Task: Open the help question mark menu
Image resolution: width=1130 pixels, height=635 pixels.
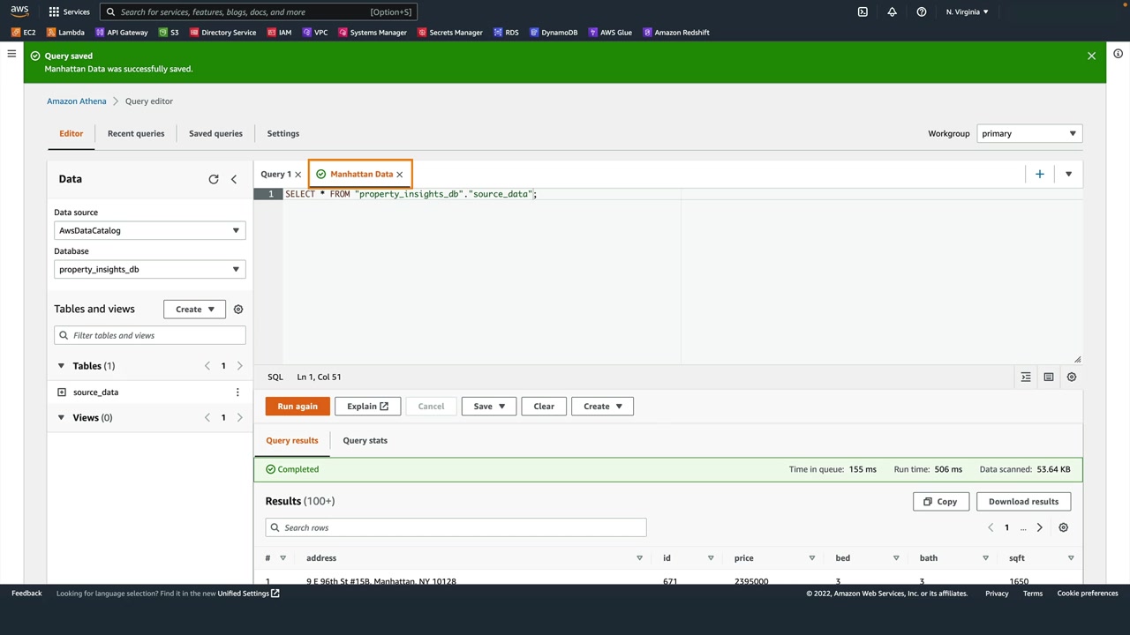Action: (x=922, y=11)
